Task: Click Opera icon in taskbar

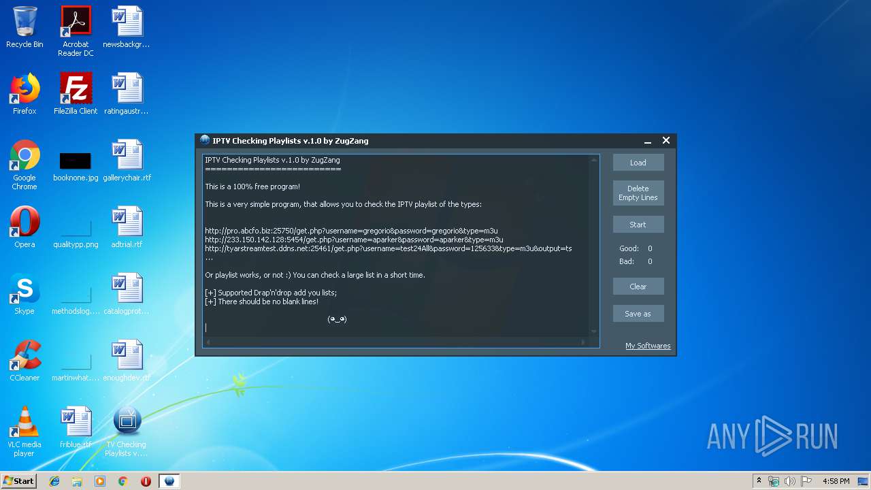Action: pyautogui.click(x=146, y=481)
